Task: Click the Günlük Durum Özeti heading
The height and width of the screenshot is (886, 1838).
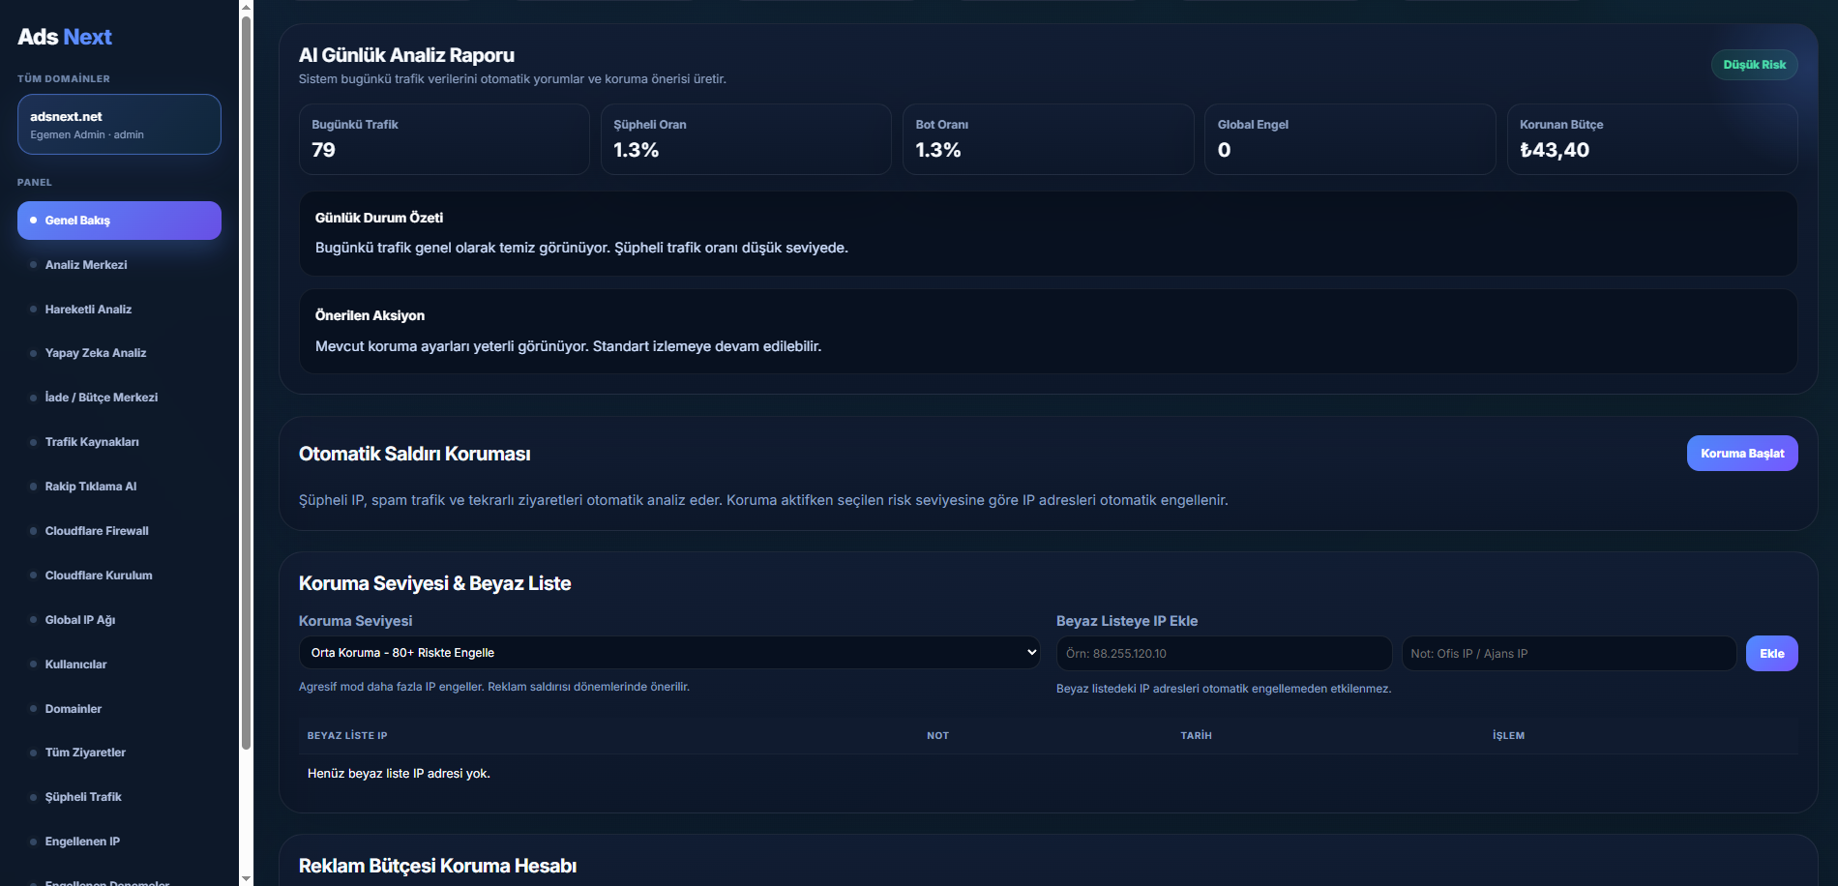Action: click(379, 218)
